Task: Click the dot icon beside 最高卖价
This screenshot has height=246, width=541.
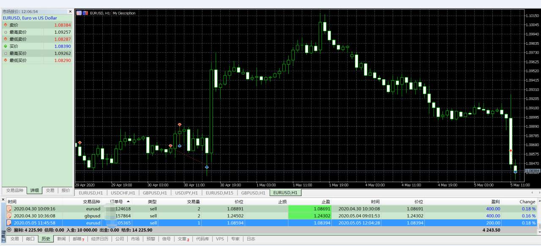Action: (x=5, y=32)
